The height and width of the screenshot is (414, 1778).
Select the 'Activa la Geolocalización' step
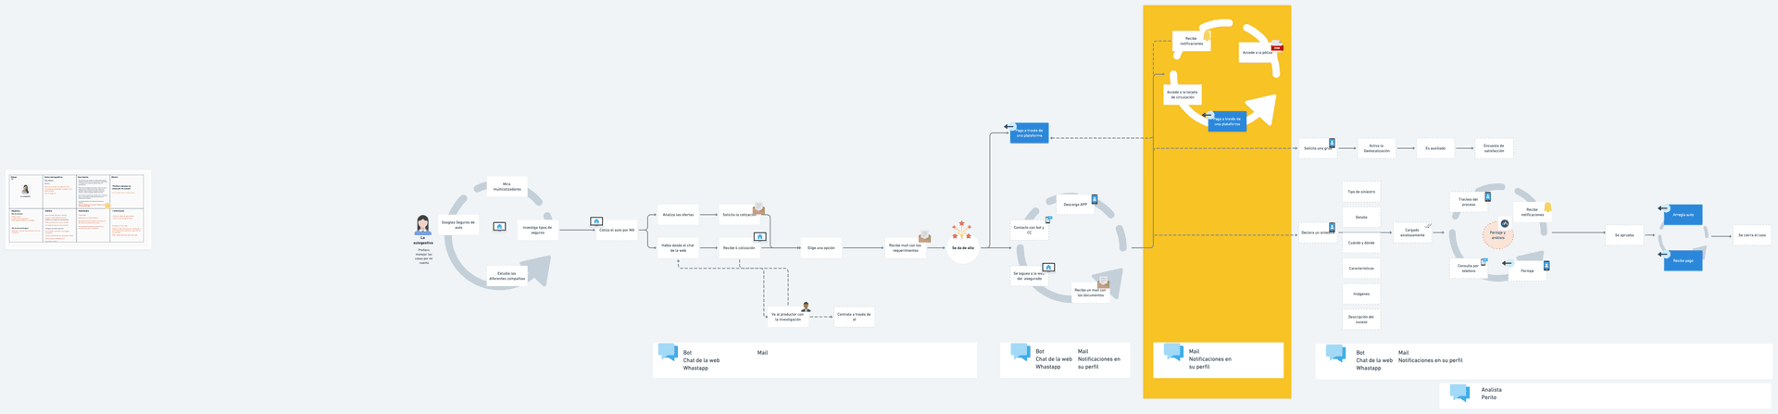tap(1376, 148)
